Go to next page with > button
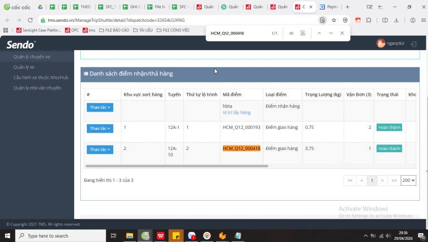Screen dimensions: 428x242 point(382,180)
